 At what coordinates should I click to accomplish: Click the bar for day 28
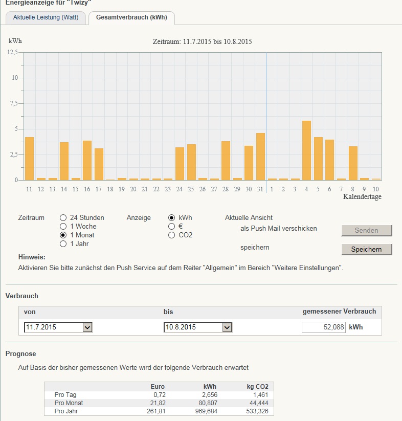[x=226, y=161]
